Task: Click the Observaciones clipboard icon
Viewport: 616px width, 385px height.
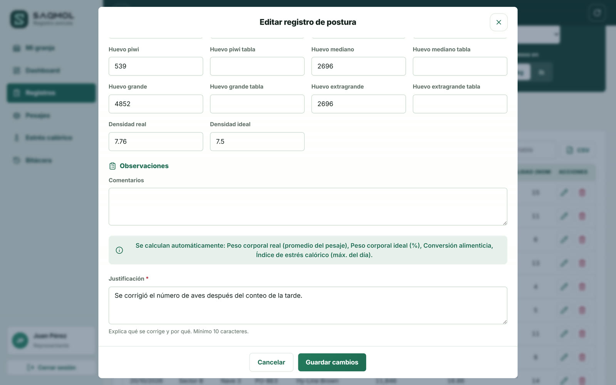Action: tap(112, 166)
